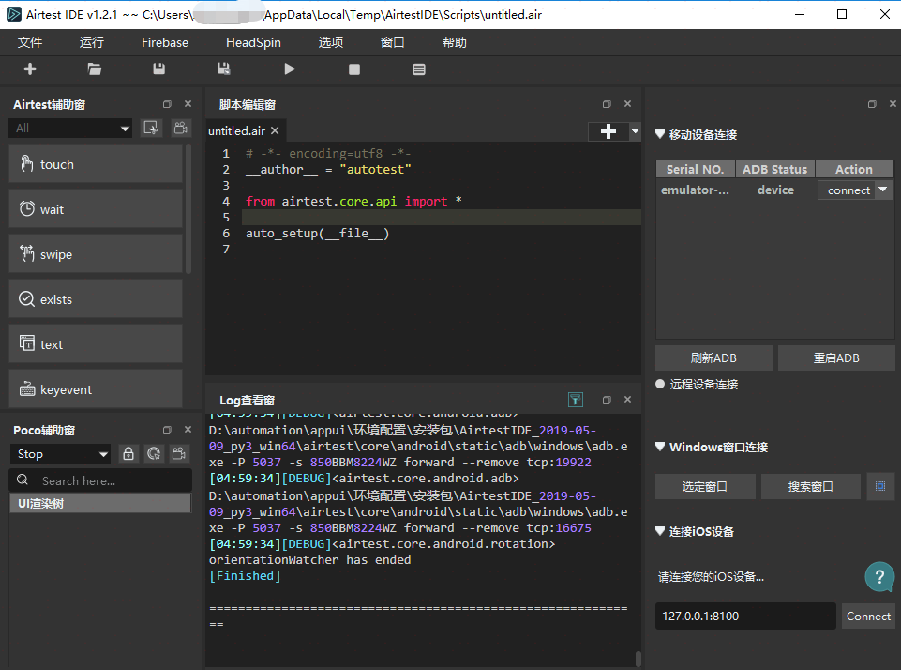Click the iOS address field 127.0.0.1:8100
Viewport: 901px width, 670px height.
click(x=744, y=616)
